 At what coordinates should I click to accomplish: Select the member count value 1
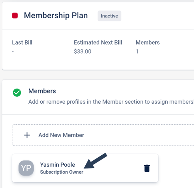click(x=137, y=51)
